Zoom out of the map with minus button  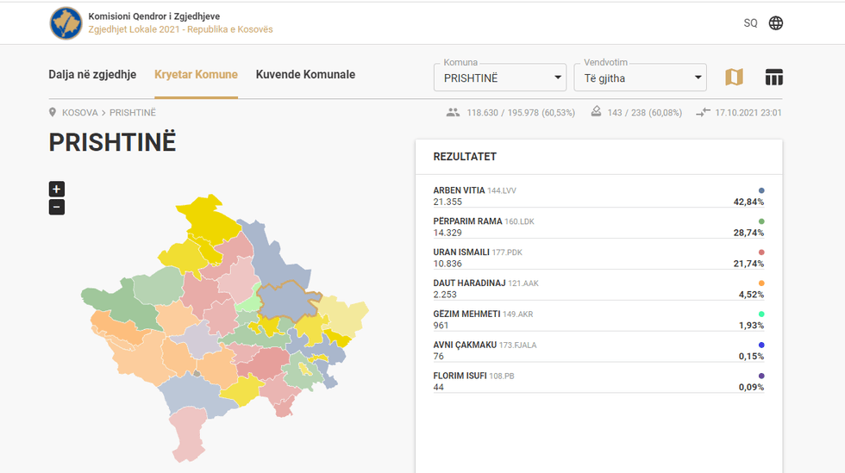tap(57, 207)
